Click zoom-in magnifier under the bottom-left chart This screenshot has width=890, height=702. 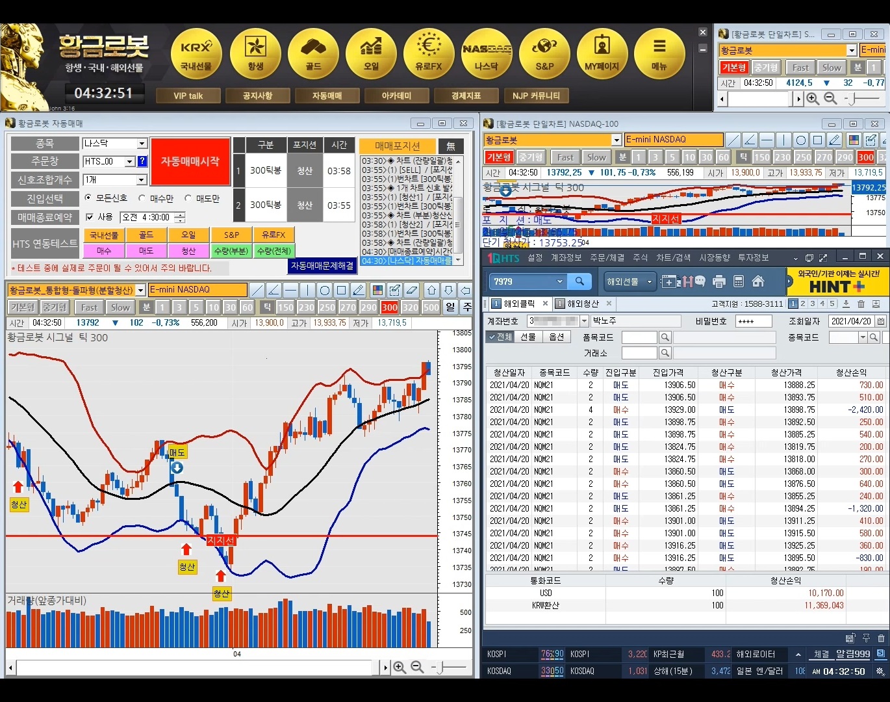point(400,667)
